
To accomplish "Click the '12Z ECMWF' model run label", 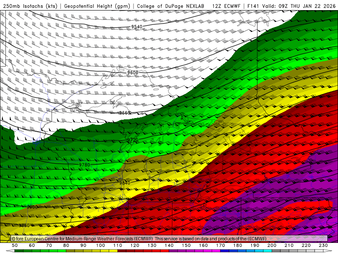I will (226, 6).
